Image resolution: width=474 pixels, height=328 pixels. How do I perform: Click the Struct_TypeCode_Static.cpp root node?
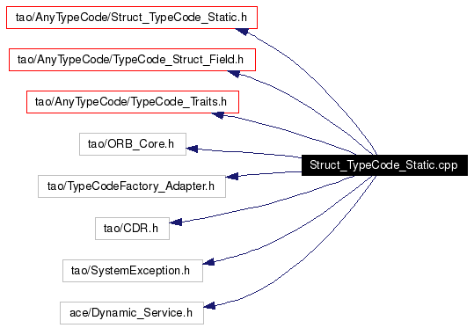coord(384,165)
